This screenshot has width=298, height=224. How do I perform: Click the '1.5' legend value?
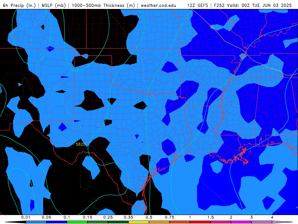tap(210, 217)
